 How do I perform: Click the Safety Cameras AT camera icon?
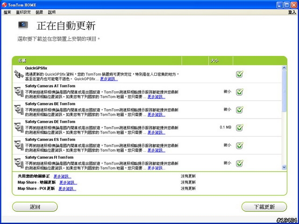pyautogui.click(x=19, y=92)
